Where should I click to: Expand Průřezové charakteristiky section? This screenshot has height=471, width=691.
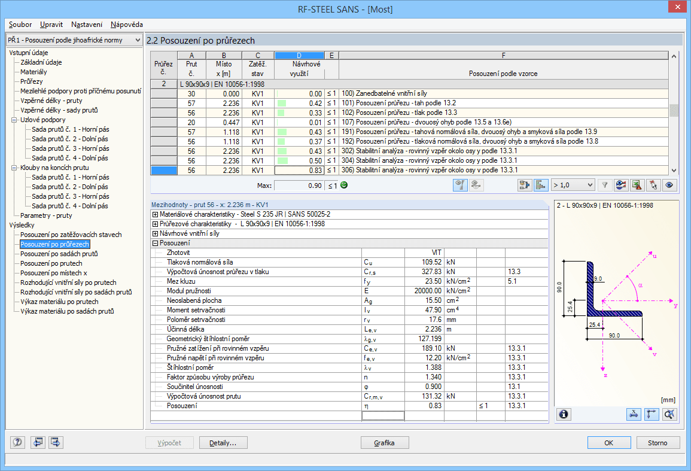[x=155, y=224]
